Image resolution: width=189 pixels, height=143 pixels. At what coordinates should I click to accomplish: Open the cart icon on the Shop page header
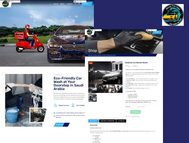(x=151, y=32)
